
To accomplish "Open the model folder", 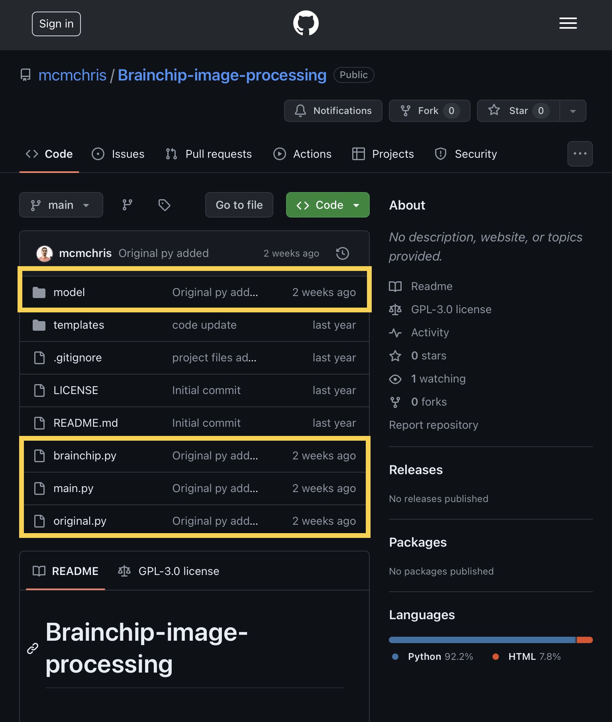I will coord(69,292).
